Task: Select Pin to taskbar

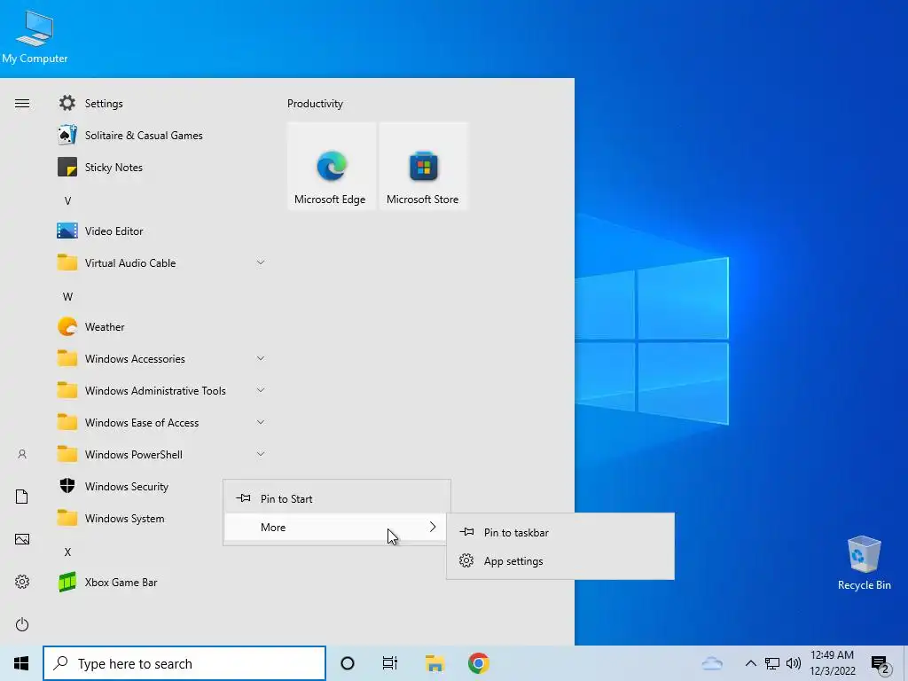Action: click(x=560, y=532)
